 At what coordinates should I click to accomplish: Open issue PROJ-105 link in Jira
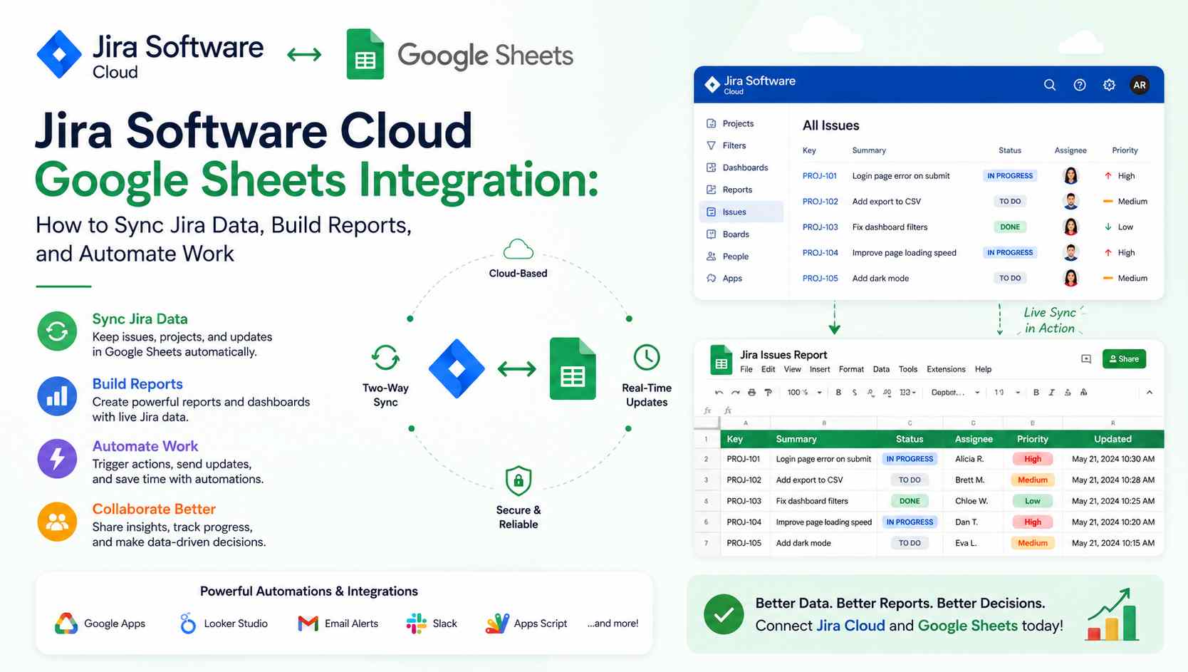(820, 279)
